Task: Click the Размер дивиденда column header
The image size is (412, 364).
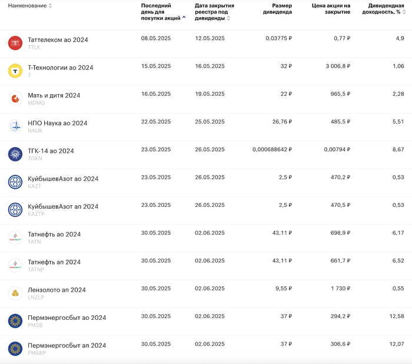Action: click(278, 9)
